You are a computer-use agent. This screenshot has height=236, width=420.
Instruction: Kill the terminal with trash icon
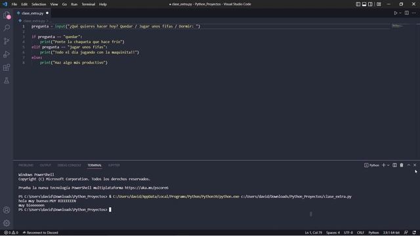[402, 165]
